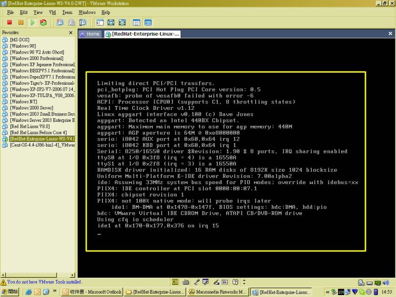Image resolution: width=396 pixels, height=297 pixels.
Task: Power off the VM with the red stop icon
Action: coord(9,22)
